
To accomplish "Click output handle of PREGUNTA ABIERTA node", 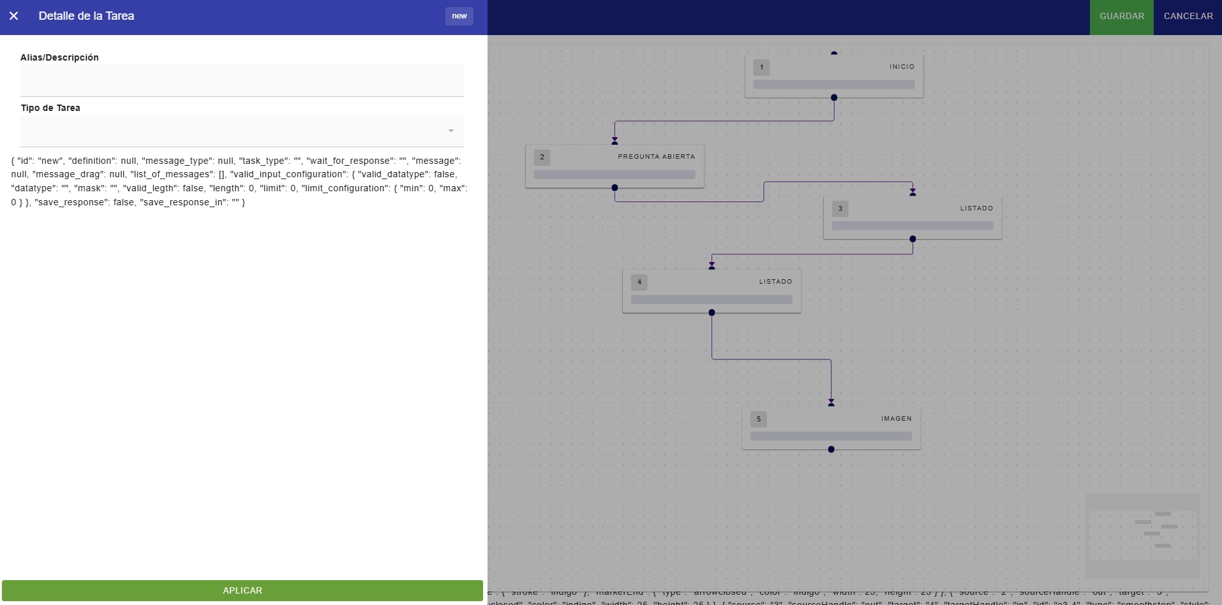I will click(615, 187).
